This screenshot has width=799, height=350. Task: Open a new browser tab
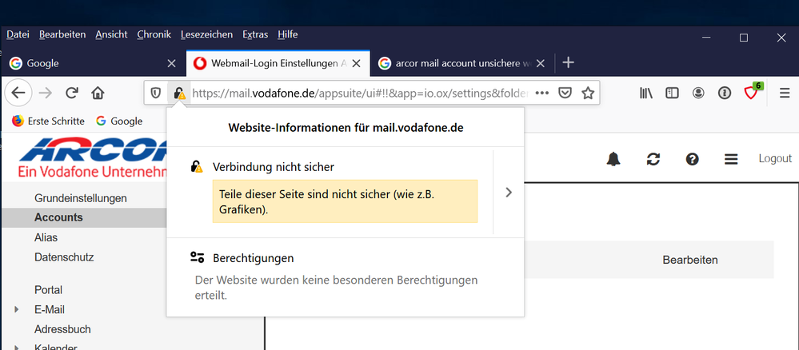[568, 62]
